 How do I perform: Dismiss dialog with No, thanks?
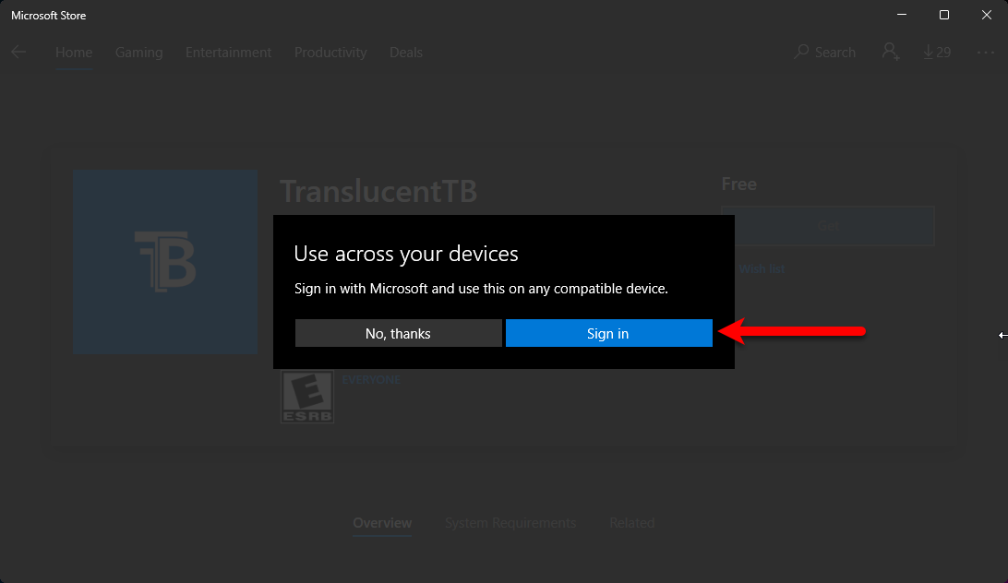(x=398, y=333)
